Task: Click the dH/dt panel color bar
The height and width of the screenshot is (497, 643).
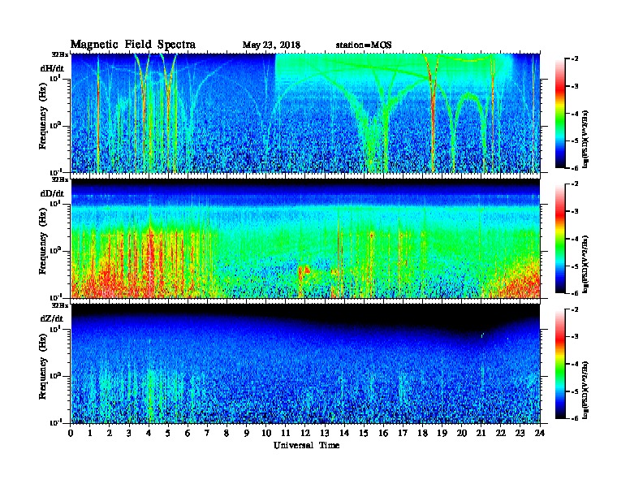Action: click(x=560, y=114)
